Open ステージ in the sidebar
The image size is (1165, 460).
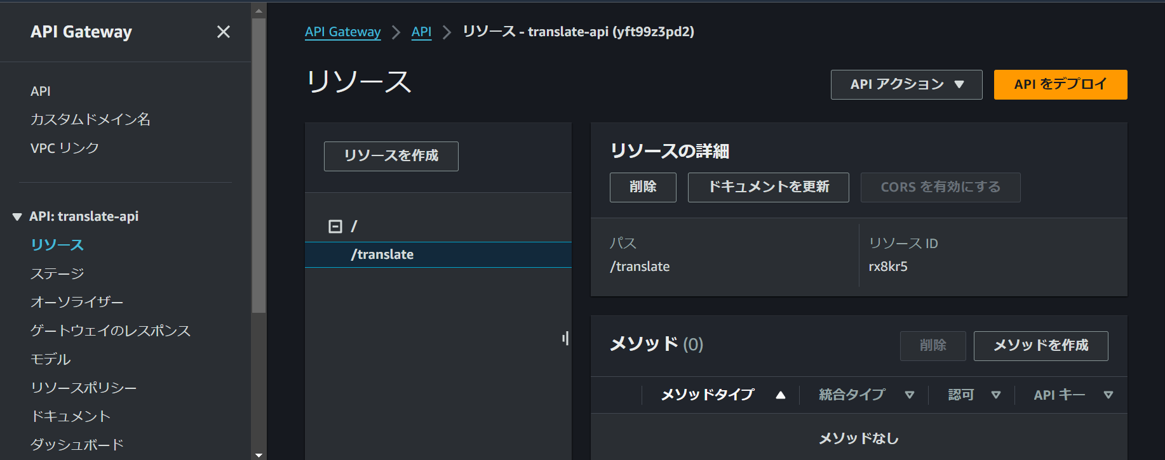pyautogui.click(x=57, y=273)
